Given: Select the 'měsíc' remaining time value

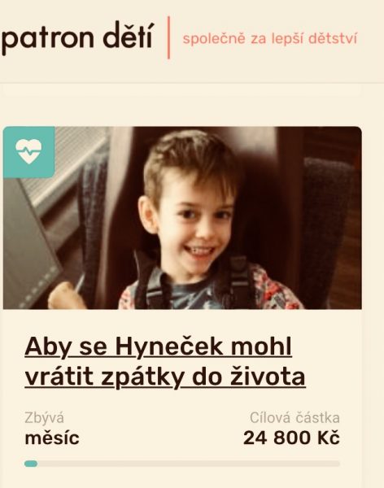Looking at the screenshot, I should click(52, 438).
